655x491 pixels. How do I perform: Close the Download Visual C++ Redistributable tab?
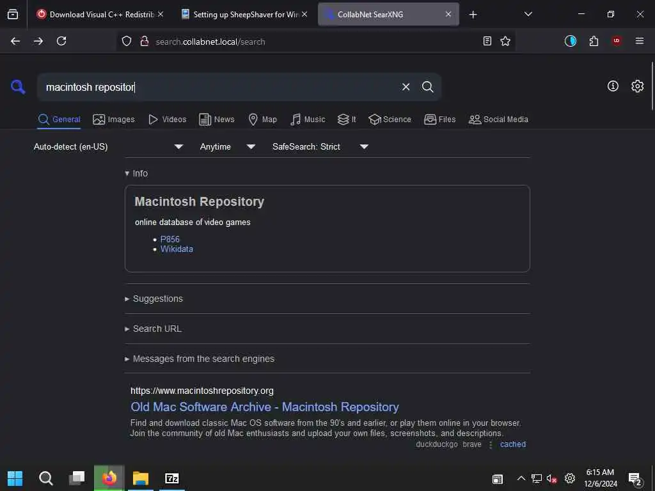tap(161, 14)
